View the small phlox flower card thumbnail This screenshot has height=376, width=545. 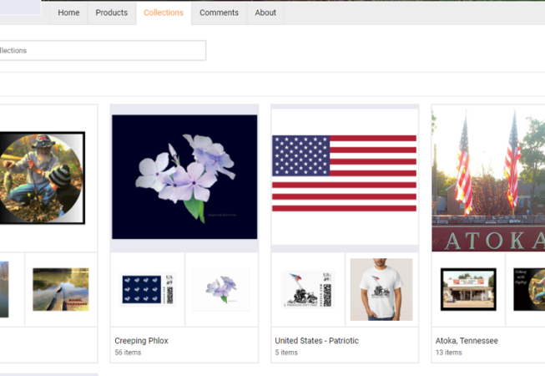pyautogui.click(x=221, y=289)
